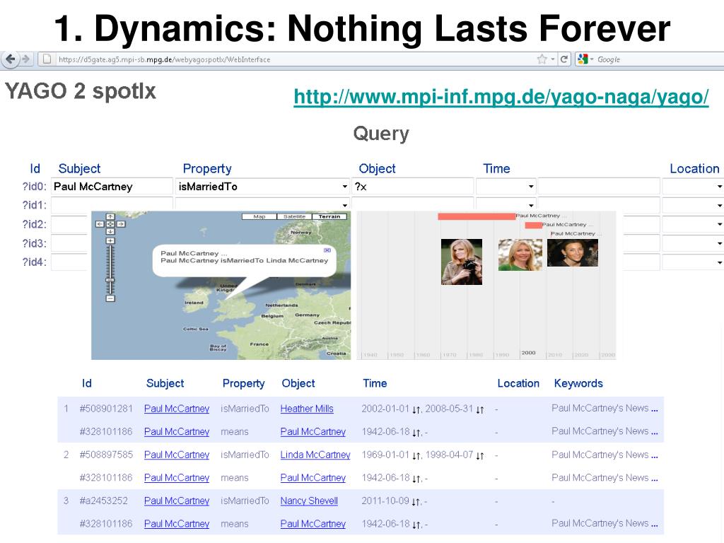Screen dimensions: 724x543
Task: Open the ?id3 row Location dropdown arrow
Action: tap(719, 243)
